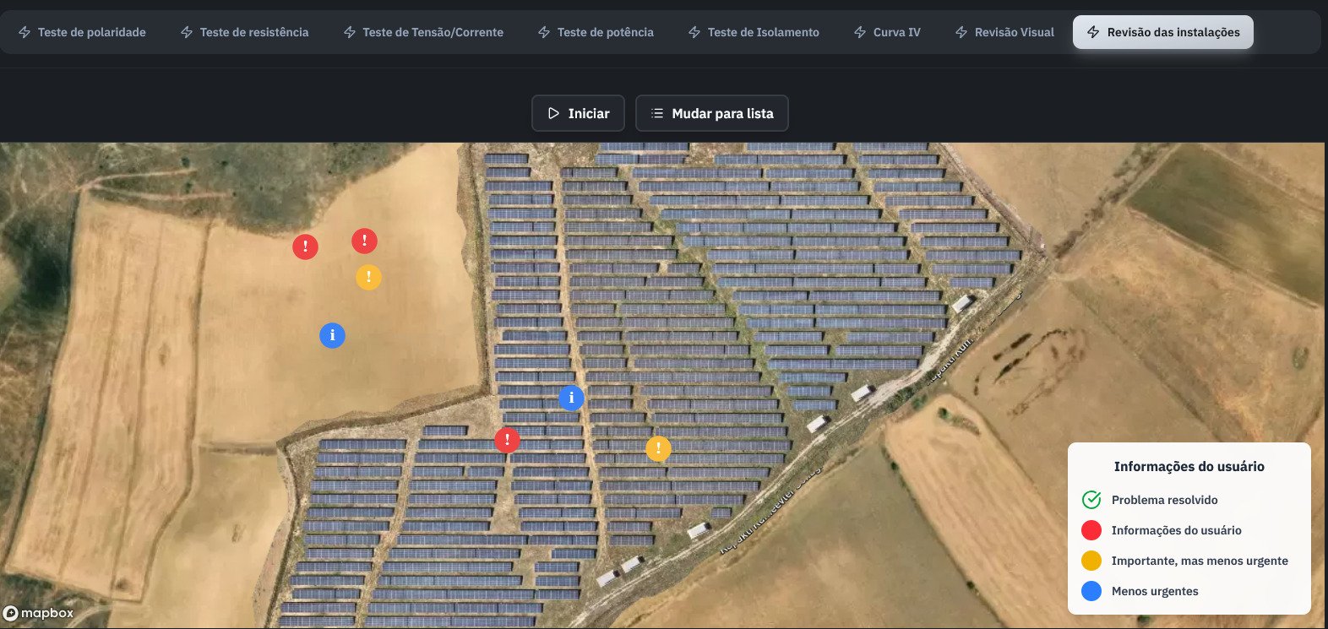Open the yellow warning marker in the open field
The height and width of the screenshot is (629, 1328).
click(x=368, y=277)
